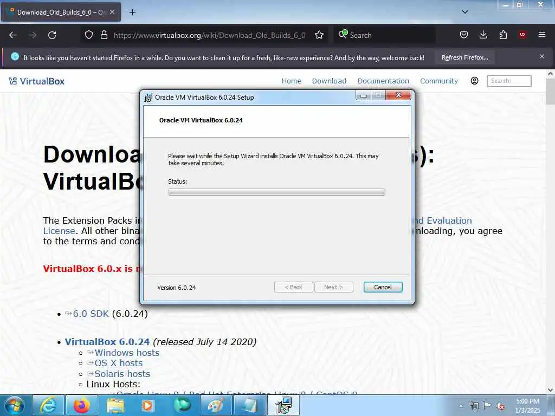Open the tracking protection shield icon
Image resolution: width=555 pixels, height=416 pixels.
[x=89, y=35]
